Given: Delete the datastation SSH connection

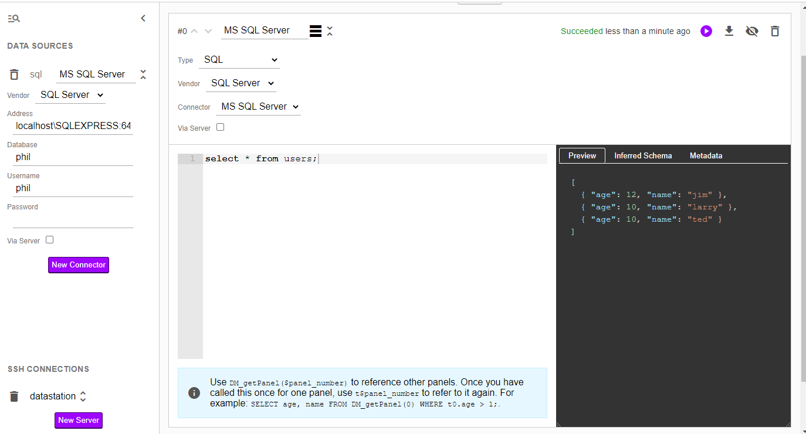Looking at the screenshot, I should (x=15, y=396).
